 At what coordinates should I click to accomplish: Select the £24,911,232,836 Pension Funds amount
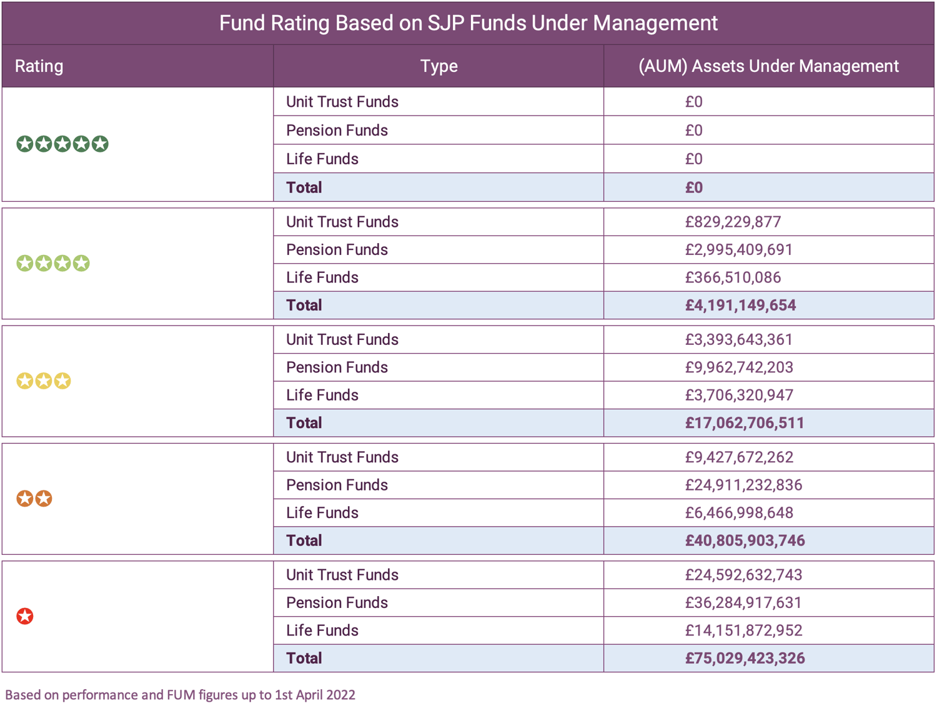(x=743, y=485)
